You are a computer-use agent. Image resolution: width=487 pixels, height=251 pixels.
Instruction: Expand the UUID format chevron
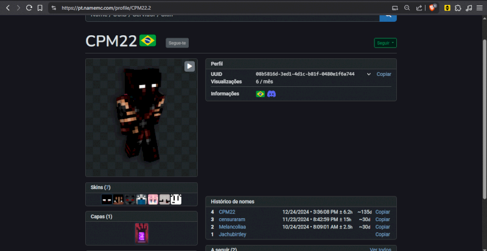[x=369, y=74]
